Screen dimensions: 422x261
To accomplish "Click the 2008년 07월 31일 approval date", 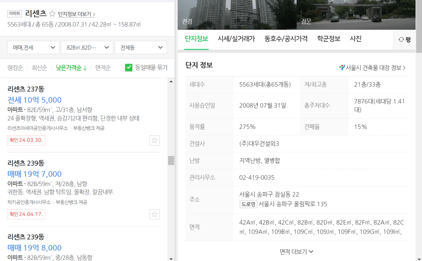I will point(263,106).
